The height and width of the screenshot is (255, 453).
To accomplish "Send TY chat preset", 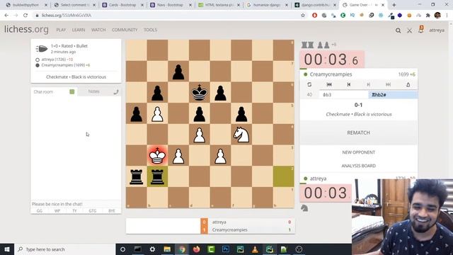I will [74, 211].
